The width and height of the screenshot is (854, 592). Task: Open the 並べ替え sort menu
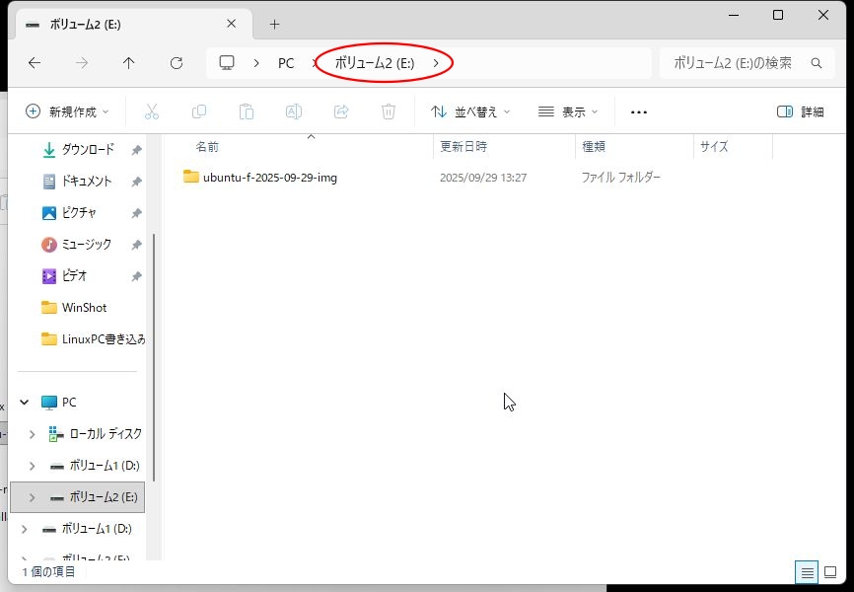pos(470,111)
